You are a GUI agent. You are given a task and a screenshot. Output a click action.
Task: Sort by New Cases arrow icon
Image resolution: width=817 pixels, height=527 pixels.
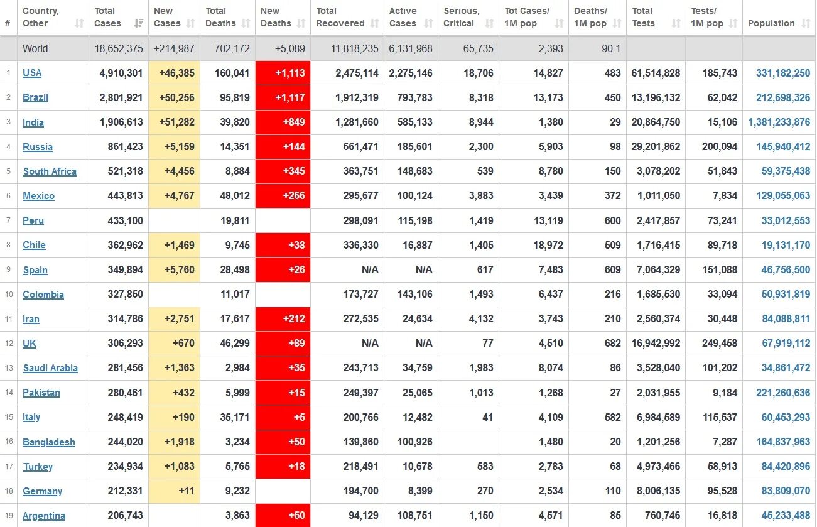191,24
